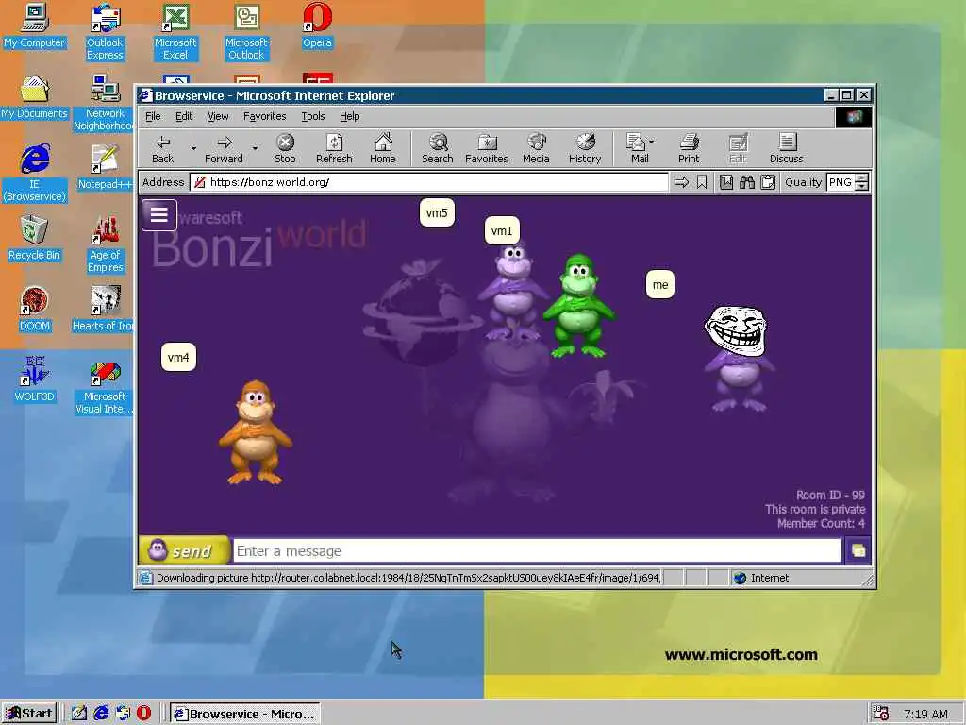The image size is (966, 725).
Task: Select Microsoft Excel desktop shortcut
Action: click(175, 32)
